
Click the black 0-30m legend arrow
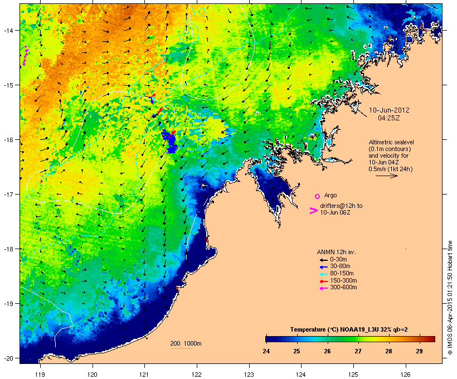pos(323,260)
